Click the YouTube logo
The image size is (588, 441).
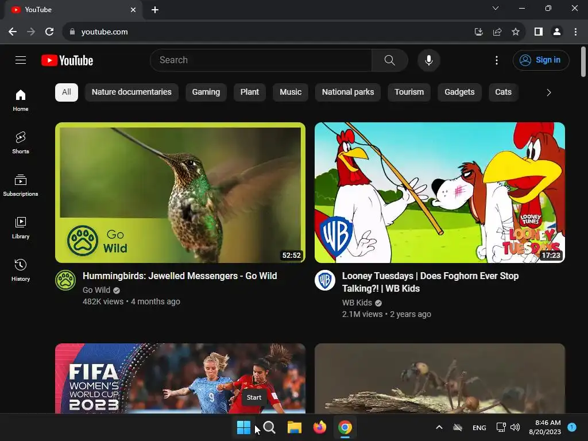tap(67, 60)
